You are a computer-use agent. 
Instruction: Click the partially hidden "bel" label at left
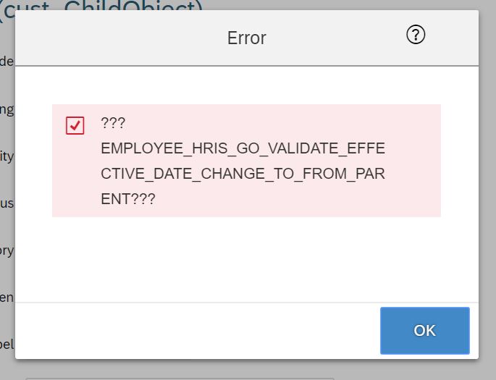coord(7,344)
